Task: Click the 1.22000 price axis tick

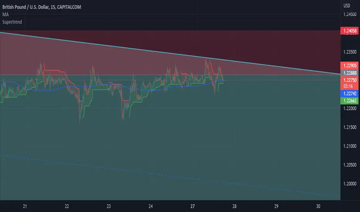Action: click(x=350, y=108)
